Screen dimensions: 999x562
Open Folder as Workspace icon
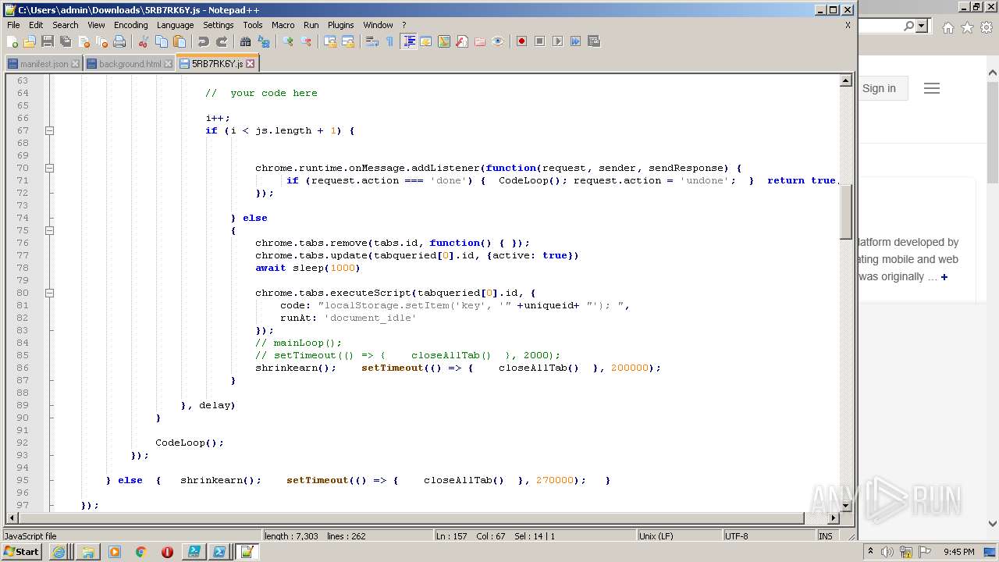pyautogui.click(x=480, y=41)
